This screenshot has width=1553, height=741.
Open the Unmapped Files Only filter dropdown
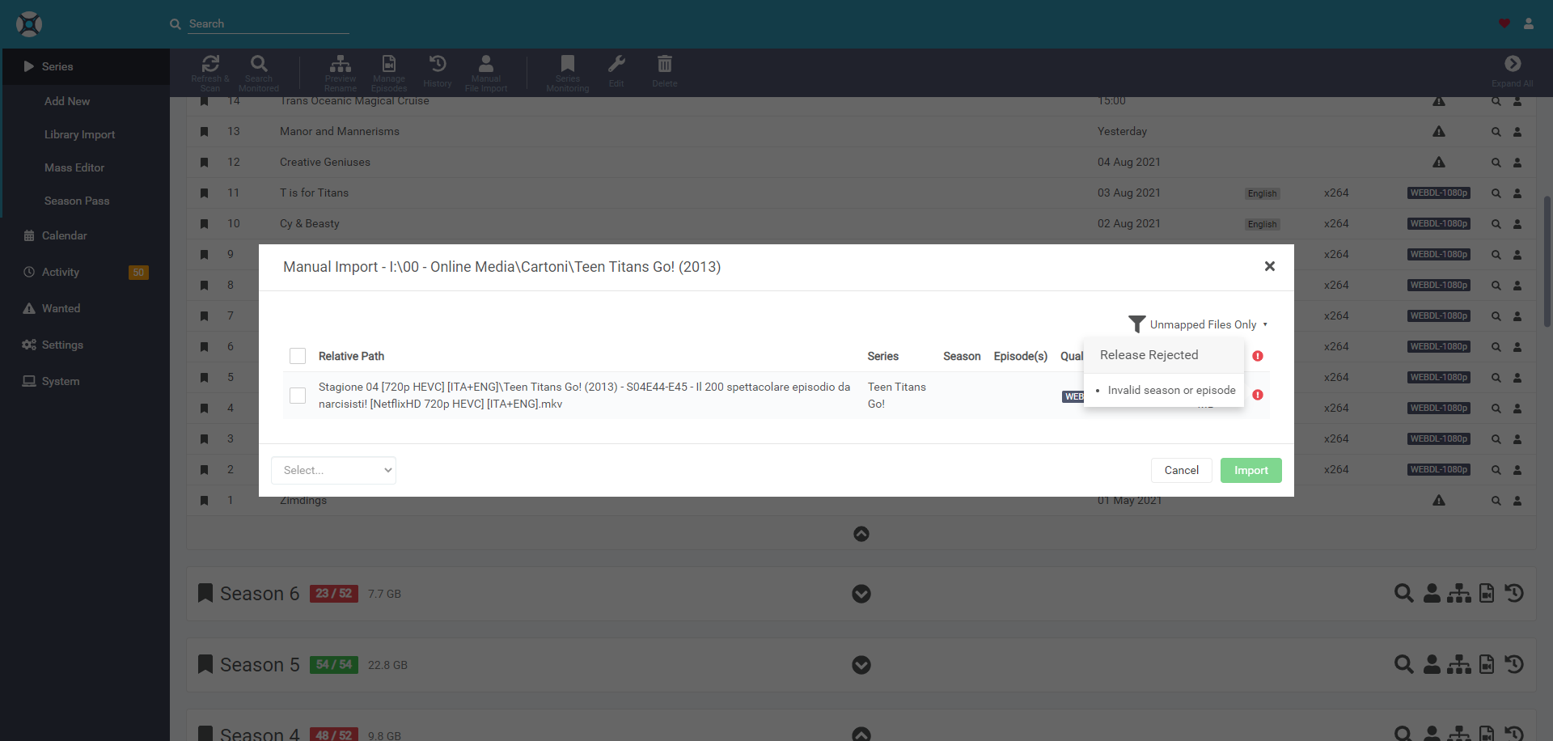(x=1199, y=324)
